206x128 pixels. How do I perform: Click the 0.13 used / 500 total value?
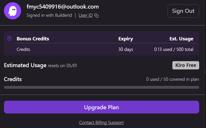[x=174, y=49]
